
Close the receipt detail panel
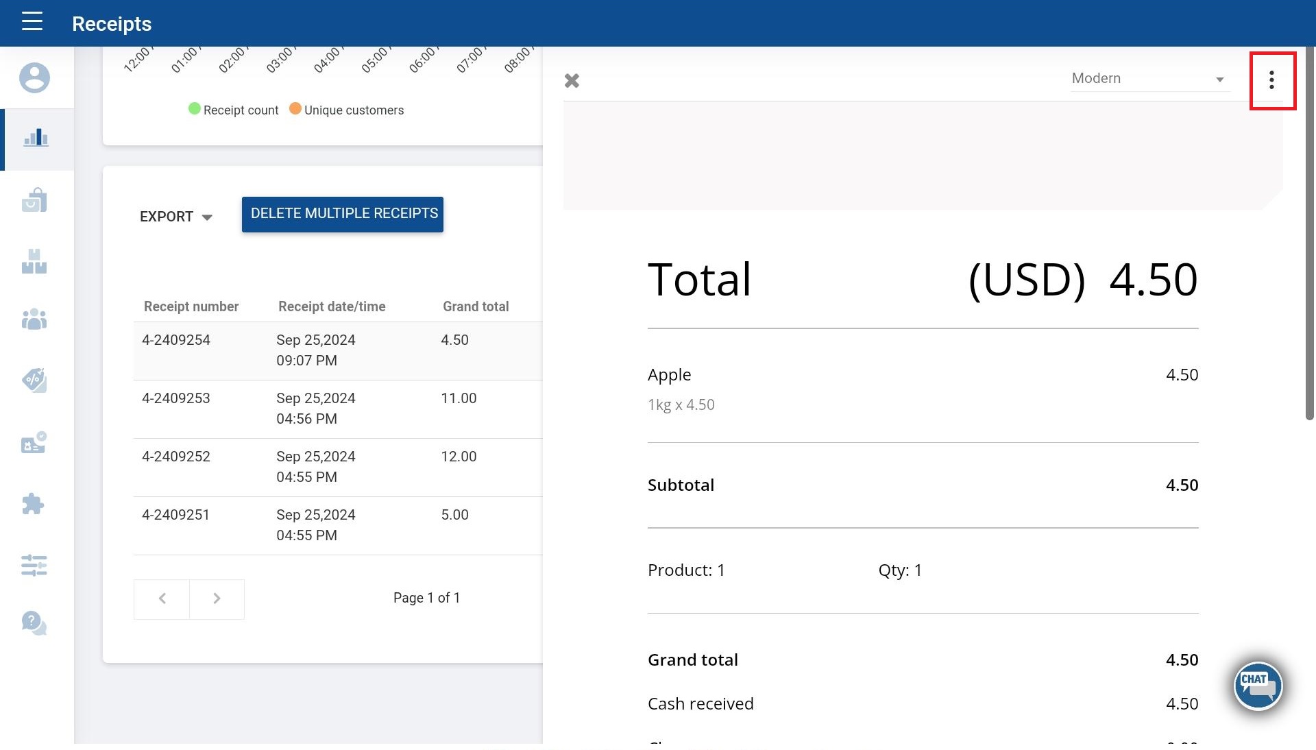572,81
